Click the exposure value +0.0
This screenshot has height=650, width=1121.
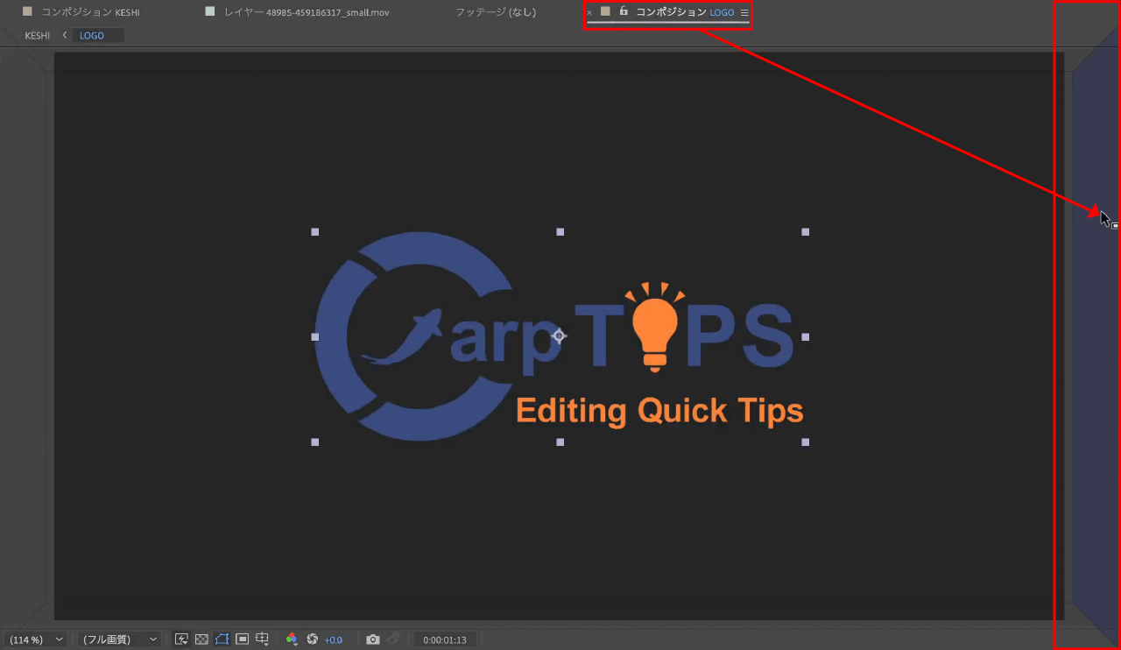[x=333, y=640]
